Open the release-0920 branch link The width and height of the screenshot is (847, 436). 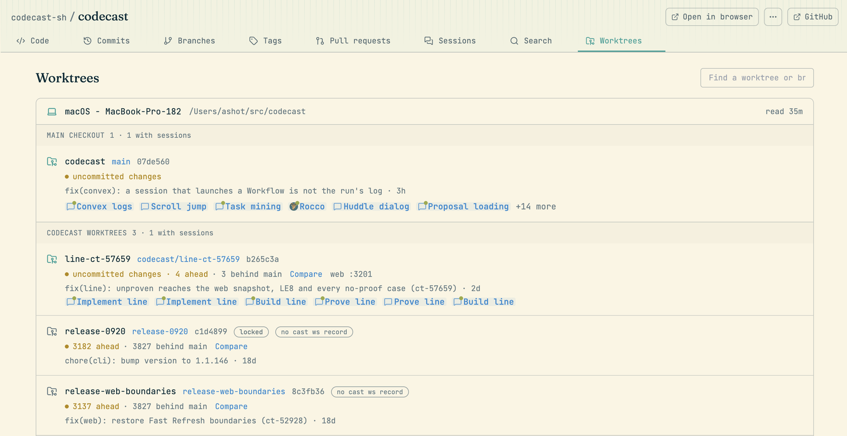click(x=160, y=332)
